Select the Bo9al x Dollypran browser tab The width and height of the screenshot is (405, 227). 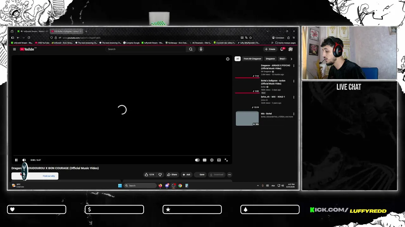(x=66, y=31)
